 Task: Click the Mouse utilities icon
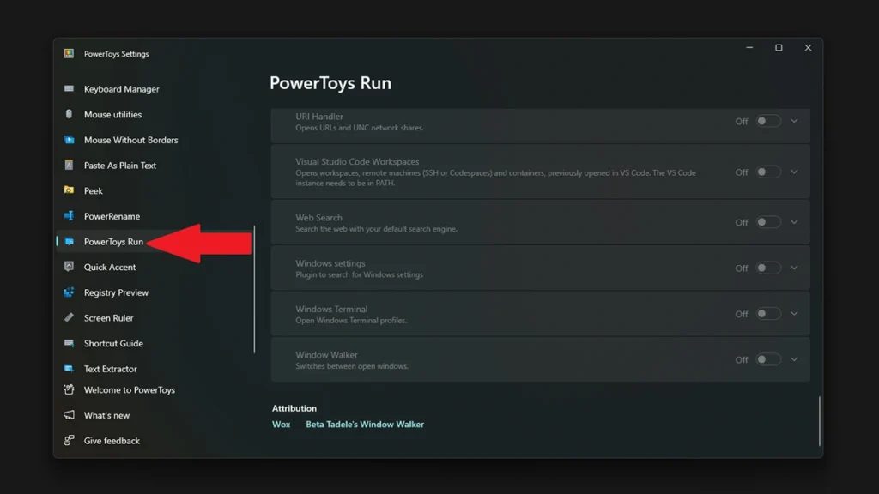[69, 114]
